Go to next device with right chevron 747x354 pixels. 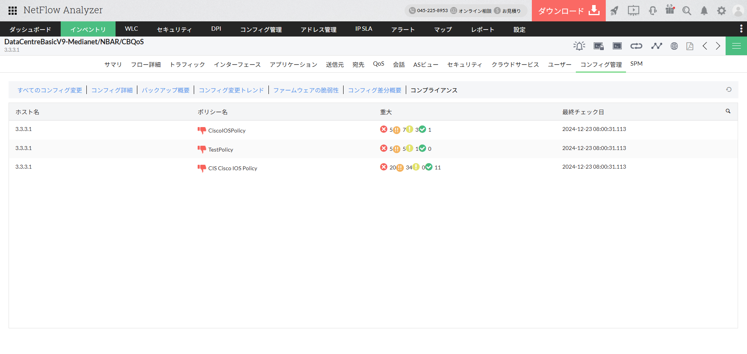pos(718,46)
